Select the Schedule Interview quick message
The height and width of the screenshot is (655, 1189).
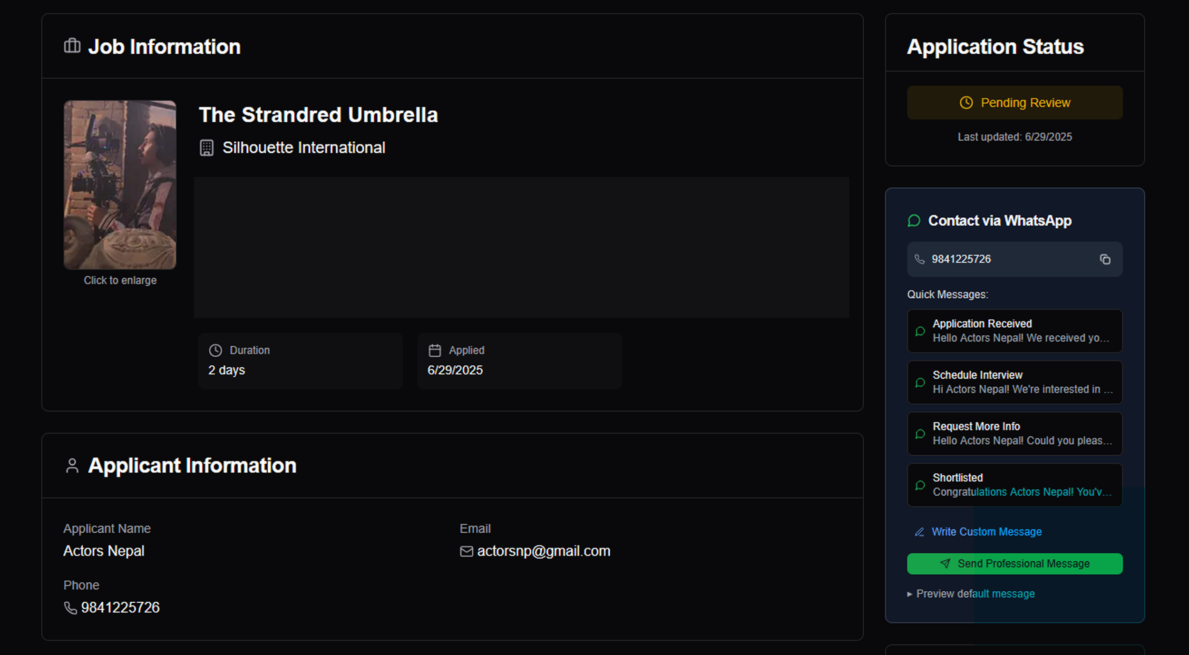[x=1014, y=382]
